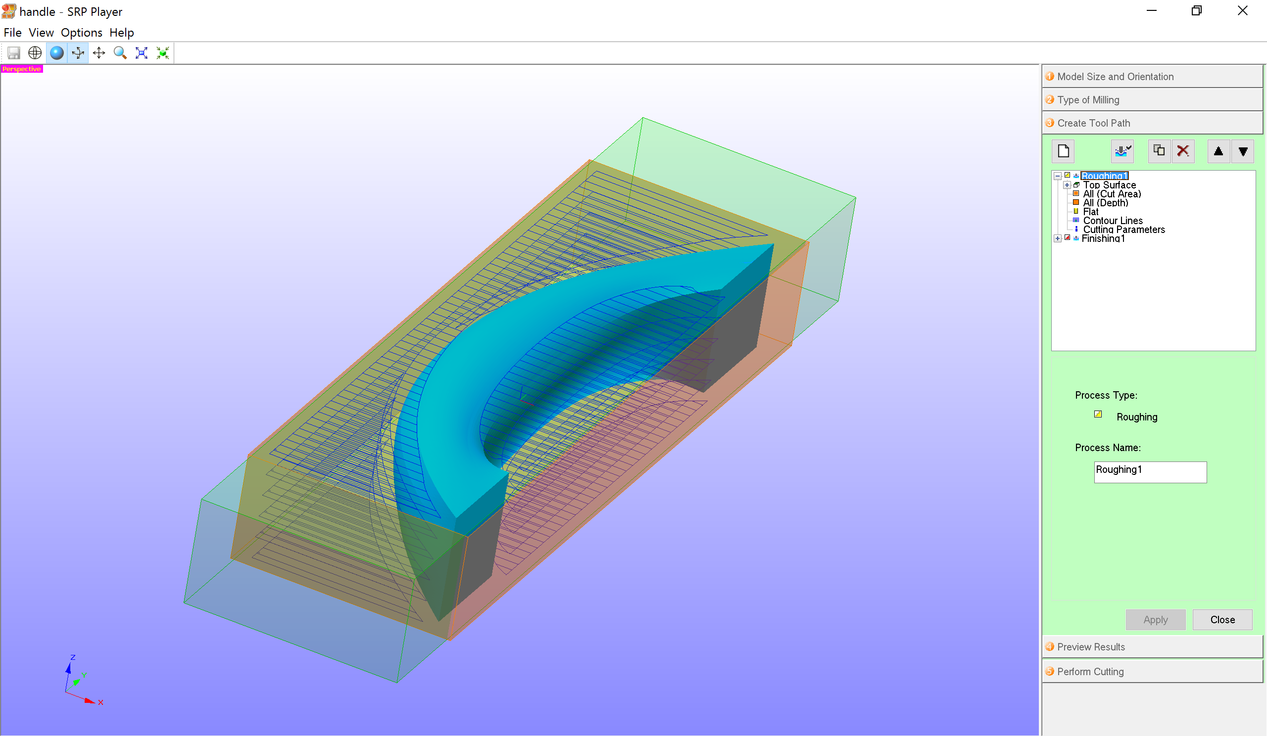Click the create tool path button
The width and height of the screenshot is (1267, 736).
pos(1122,151)
